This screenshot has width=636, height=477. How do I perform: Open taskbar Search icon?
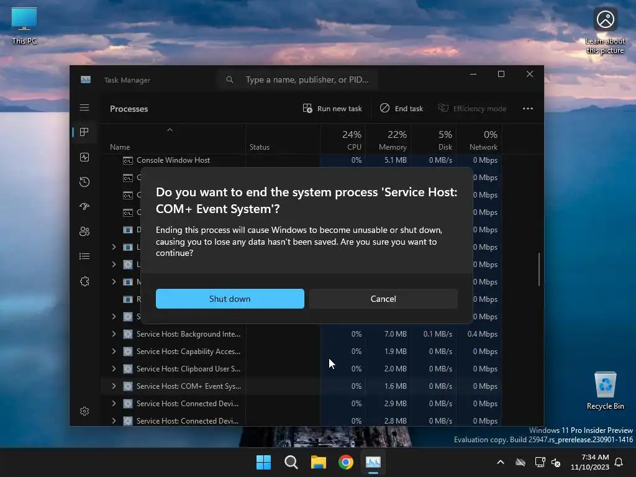(x=291, y=462)
